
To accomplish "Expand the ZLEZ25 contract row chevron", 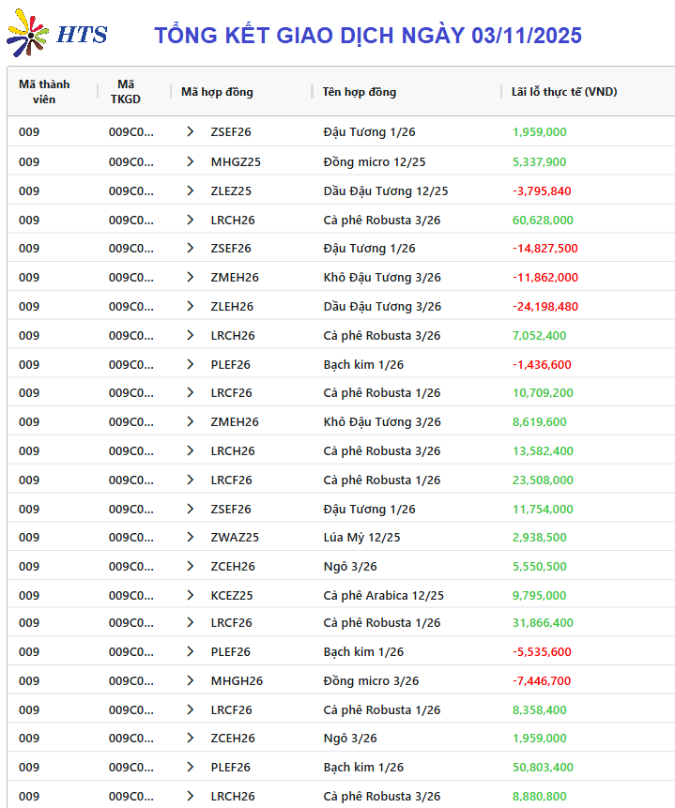I will [191, 191].
